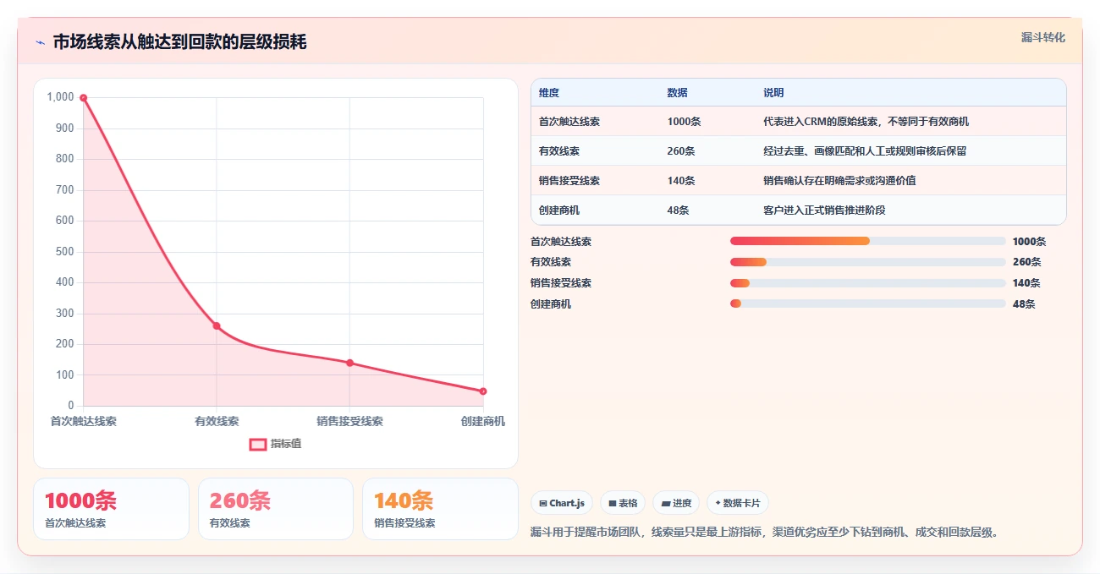
Task: Toggle the 指标值 legend swatch
Action: 258,445
